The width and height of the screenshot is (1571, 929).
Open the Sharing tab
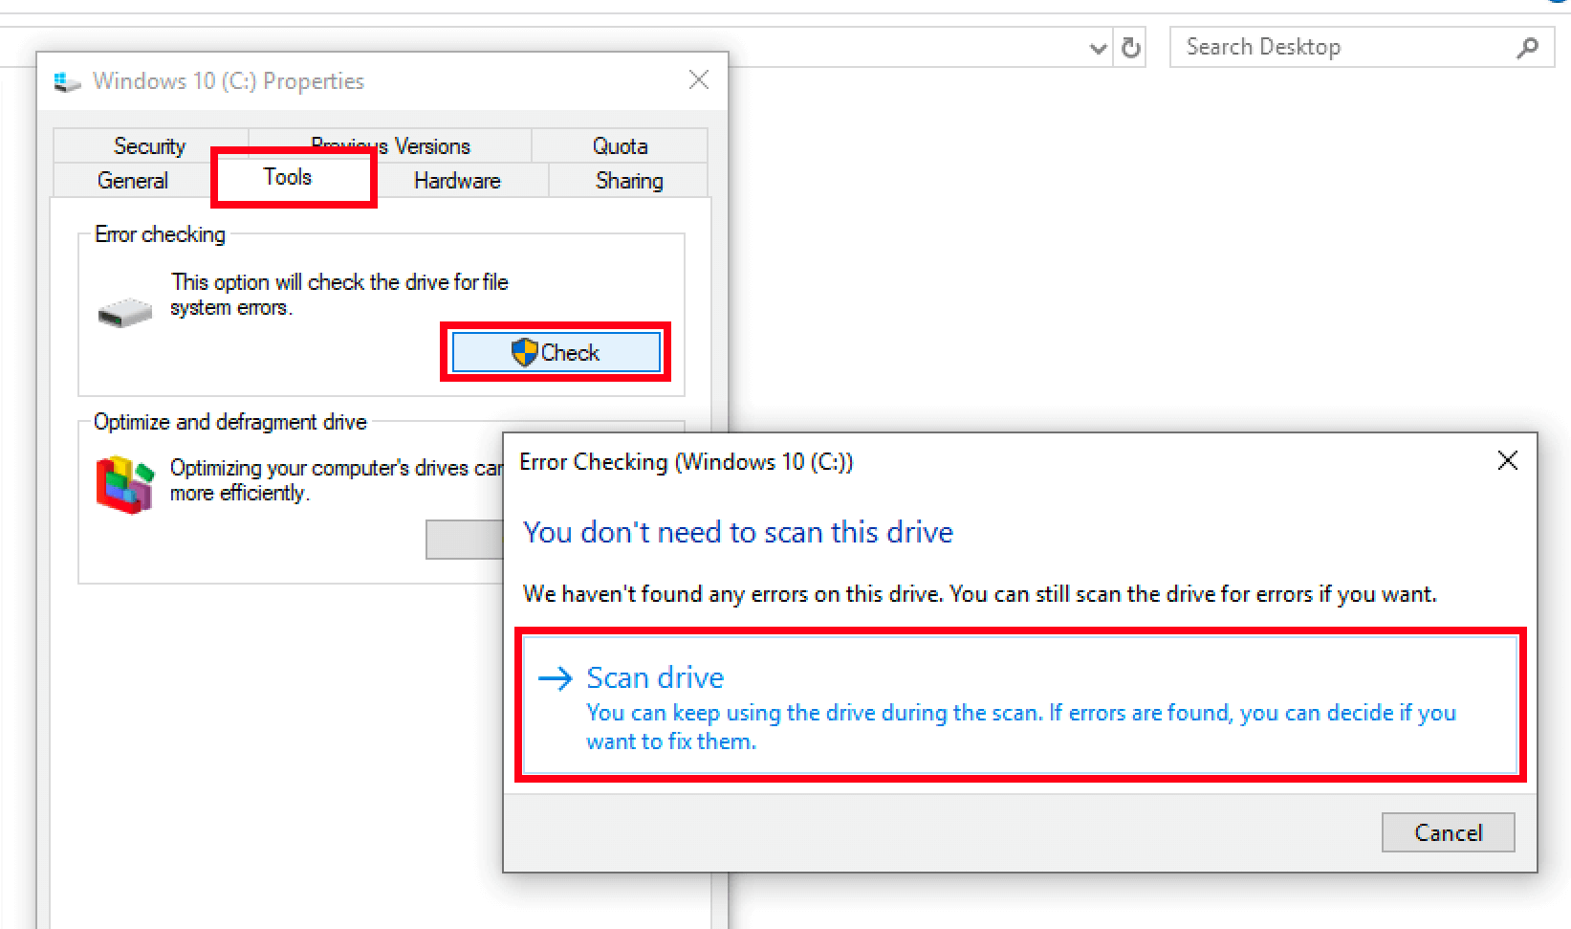point(628,180)
